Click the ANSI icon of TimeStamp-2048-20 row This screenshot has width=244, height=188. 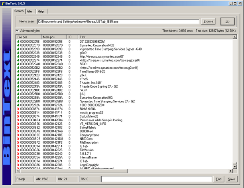pyautogui.click(x=18, y=72)
